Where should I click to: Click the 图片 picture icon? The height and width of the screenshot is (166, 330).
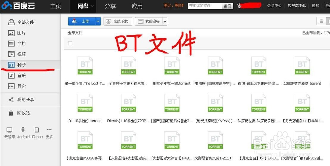pyautogui.click(x=11, y=33)
